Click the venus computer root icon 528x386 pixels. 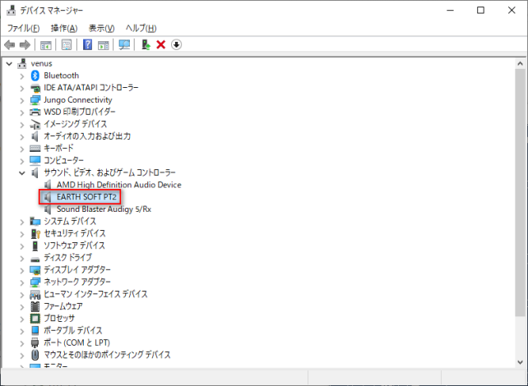tap(22, 63)
